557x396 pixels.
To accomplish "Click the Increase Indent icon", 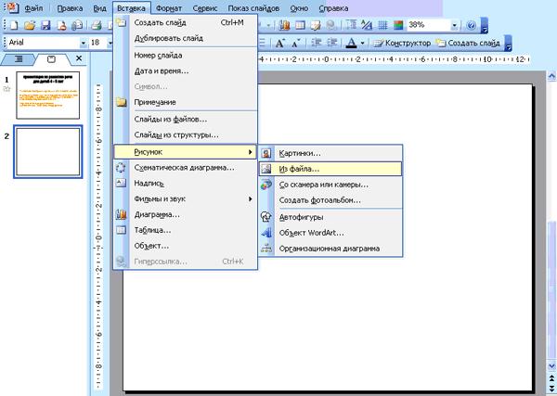I will (331, 44).
